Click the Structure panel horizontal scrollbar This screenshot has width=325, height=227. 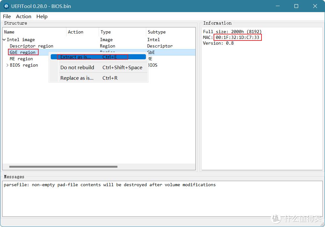click(x=63, y=167)
